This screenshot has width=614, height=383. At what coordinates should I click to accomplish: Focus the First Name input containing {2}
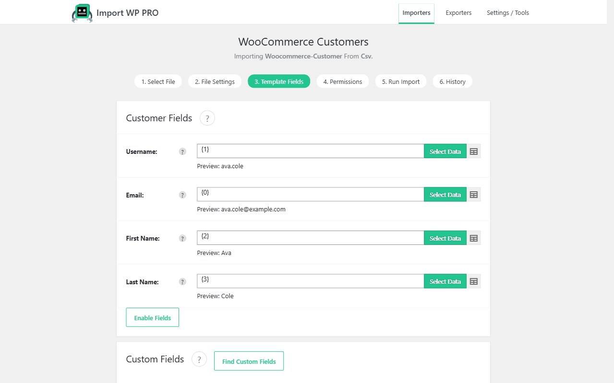pos(311,238)
